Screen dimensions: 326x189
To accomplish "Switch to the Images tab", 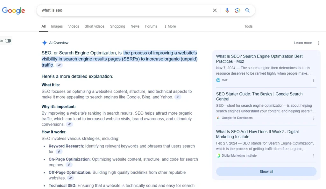I will pos(57,26).
